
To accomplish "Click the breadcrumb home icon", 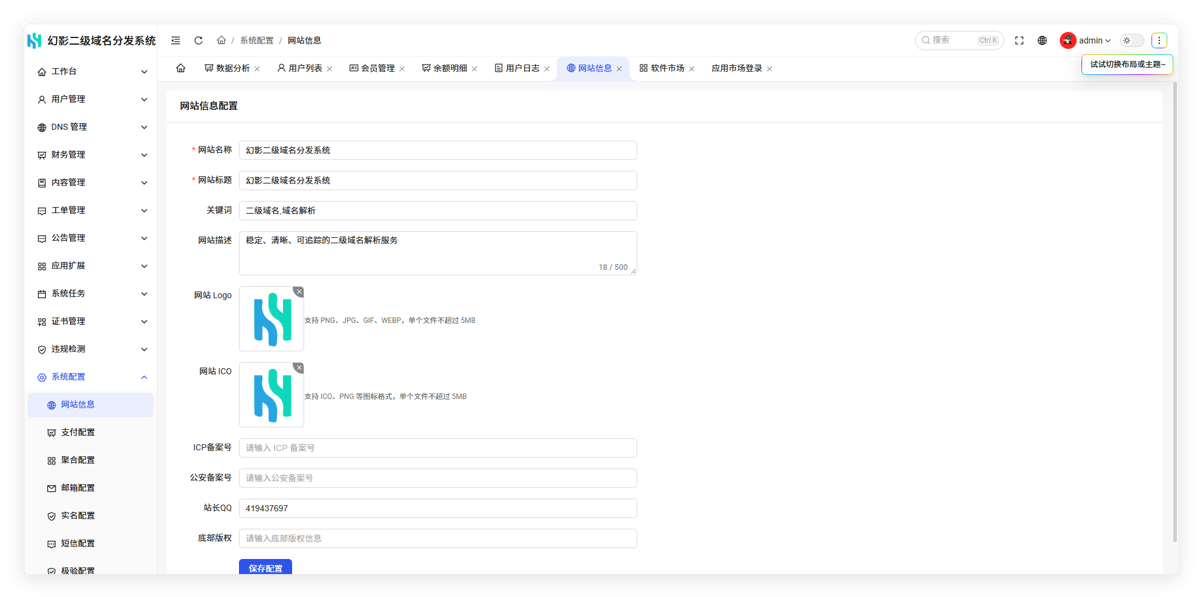I will pos(221,40).
